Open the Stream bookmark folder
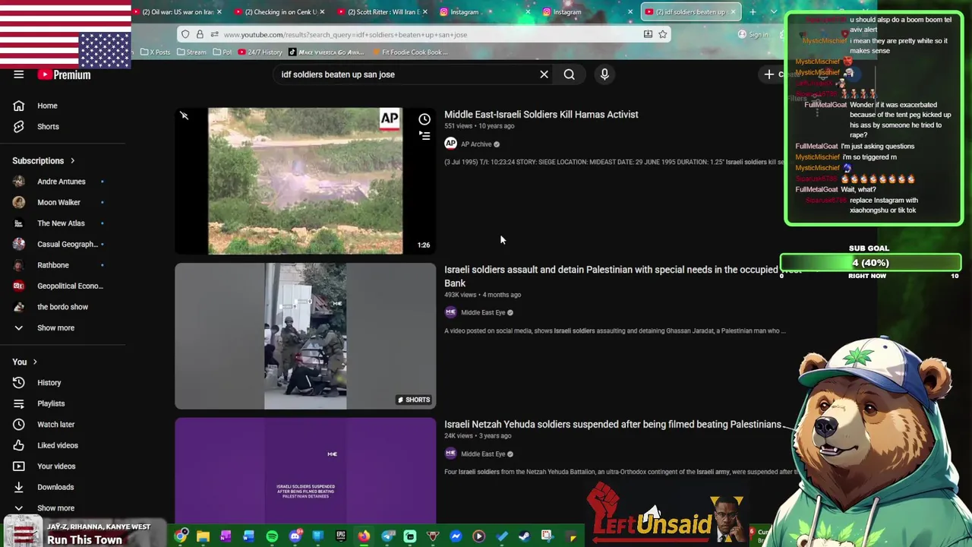972x547 pixels. [x=191, y=52]
